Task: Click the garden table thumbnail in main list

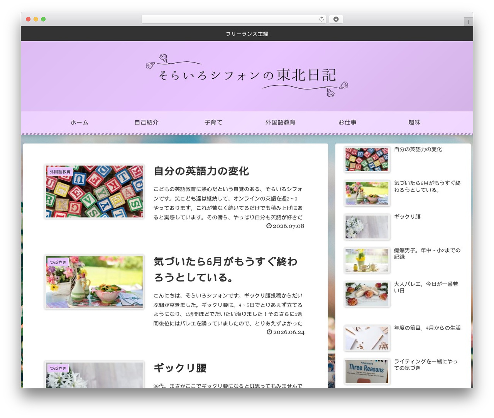Action: 94,282
